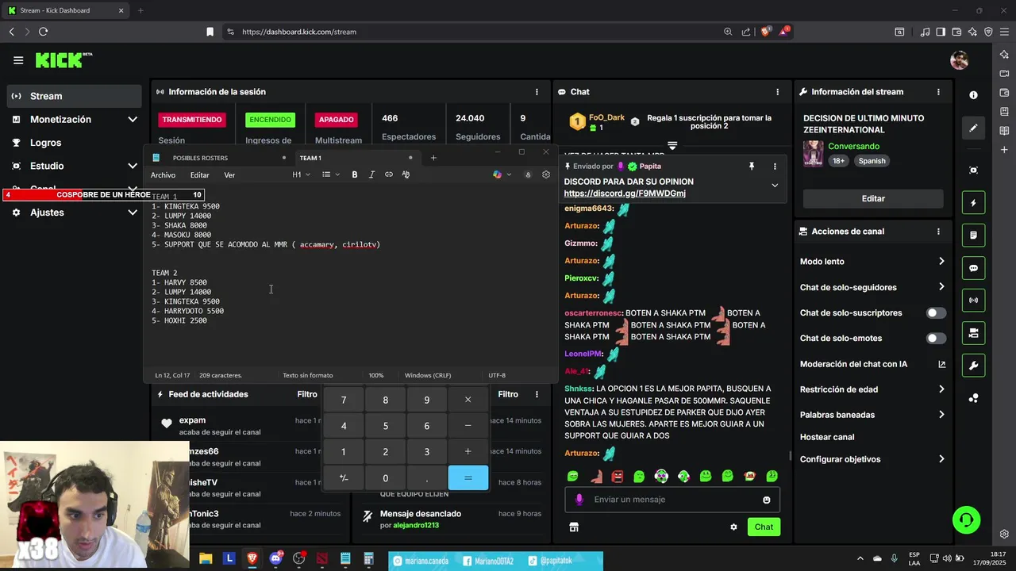
Task: Open popout external icon for Moderación IA
Action: point(941,364)
